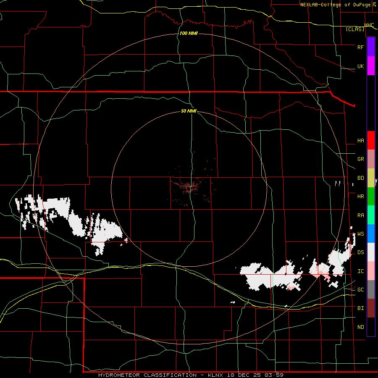378x378 pixels.
Task: Click the UK magenta legend color swatch
Action: pyautogui.click(x=371, y=66)
